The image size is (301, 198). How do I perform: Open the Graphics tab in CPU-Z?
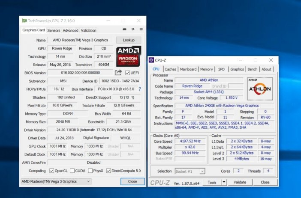(x=237, y=69)
